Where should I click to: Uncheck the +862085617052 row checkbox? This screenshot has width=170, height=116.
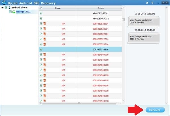(x=41, y=18)
